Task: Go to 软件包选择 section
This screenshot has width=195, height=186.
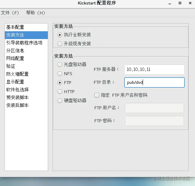Action: point(26,90)
